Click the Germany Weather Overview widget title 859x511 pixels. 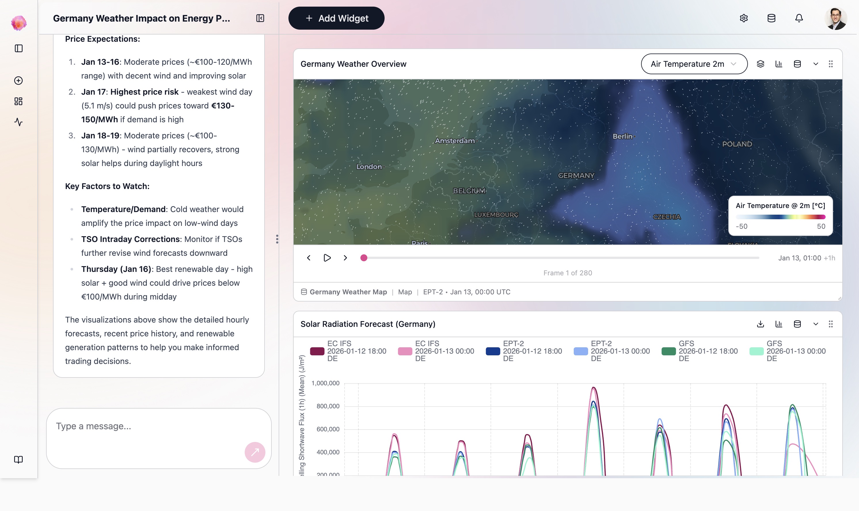click(354, 64)
